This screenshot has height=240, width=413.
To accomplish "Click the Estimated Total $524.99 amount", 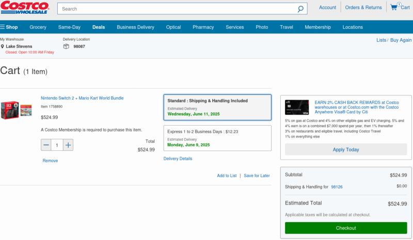I will click(x=397, y=204).
